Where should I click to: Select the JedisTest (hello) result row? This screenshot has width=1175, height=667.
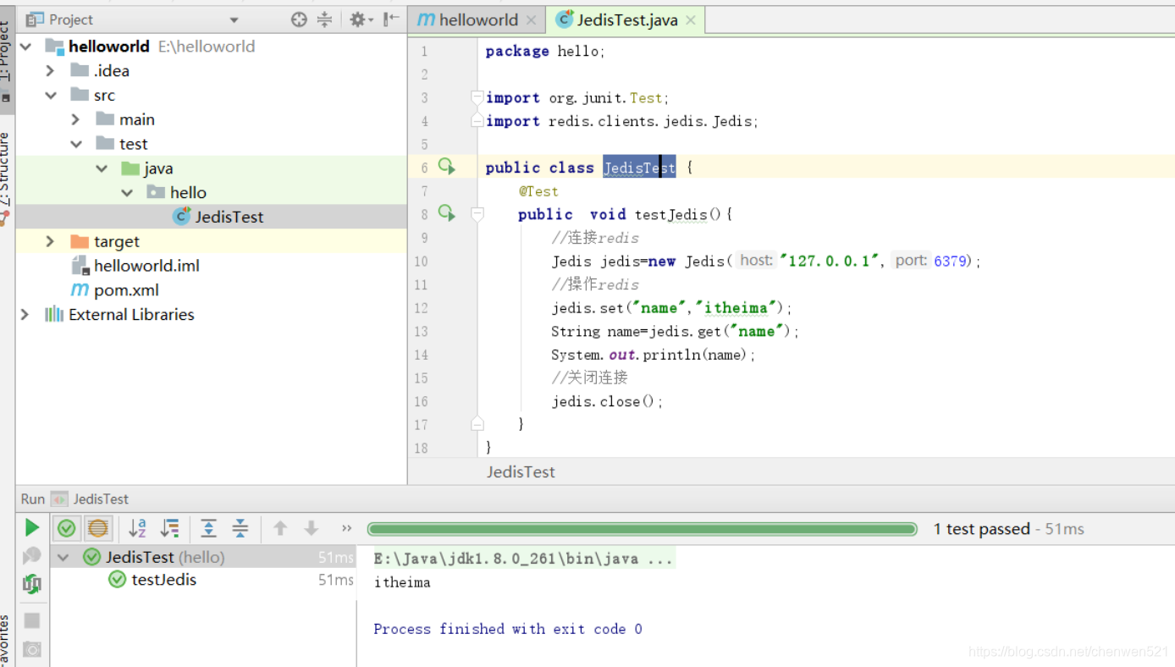(x=203, y=557)
